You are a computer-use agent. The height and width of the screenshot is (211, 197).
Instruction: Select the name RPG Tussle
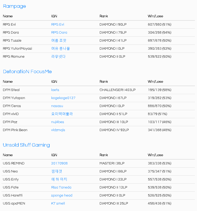[12, 41]
